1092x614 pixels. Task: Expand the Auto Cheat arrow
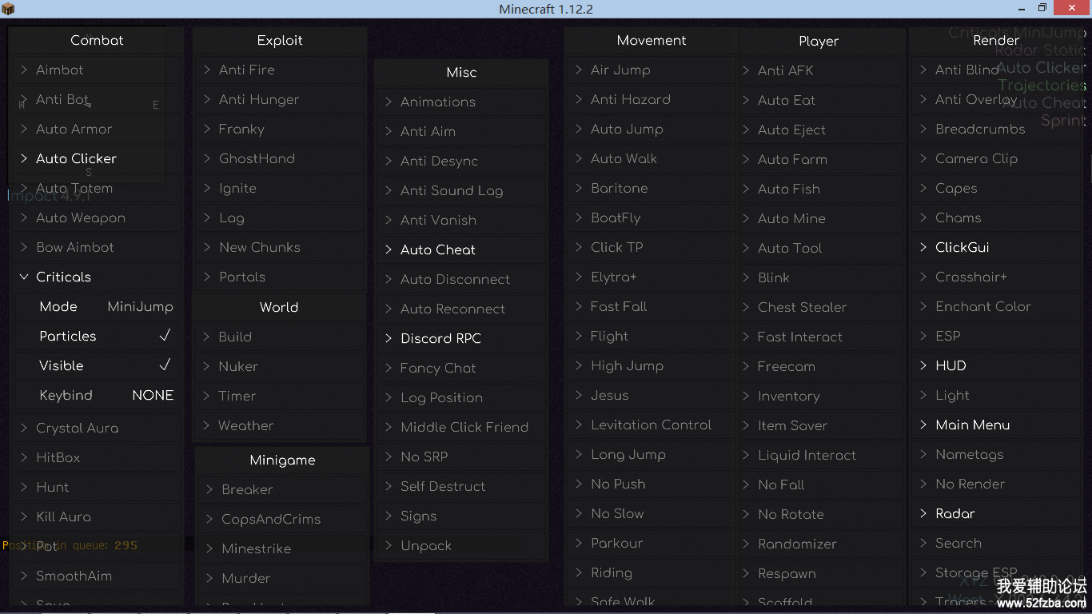pos(389,249)
